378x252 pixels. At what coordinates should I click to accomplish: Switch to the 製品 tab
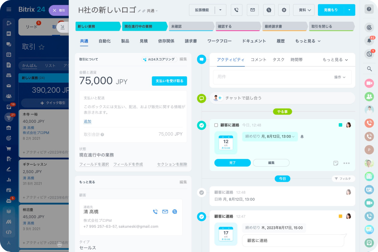tap(125, 41)
